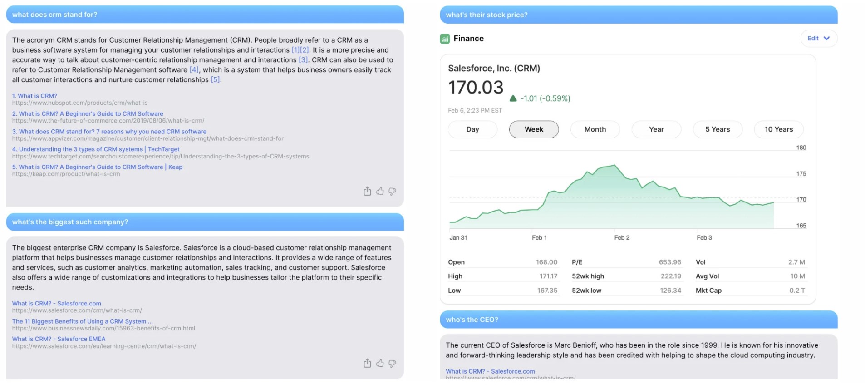
Task: Select the Day chart range
Action: 472,129
